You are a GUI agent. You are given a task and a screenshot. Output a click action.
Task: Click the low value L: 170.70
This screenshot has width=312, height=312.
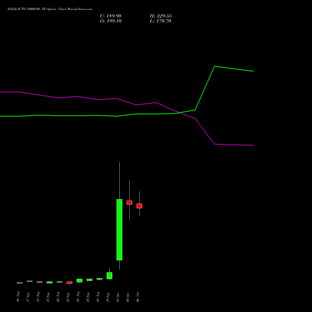[x=160, y=21]
